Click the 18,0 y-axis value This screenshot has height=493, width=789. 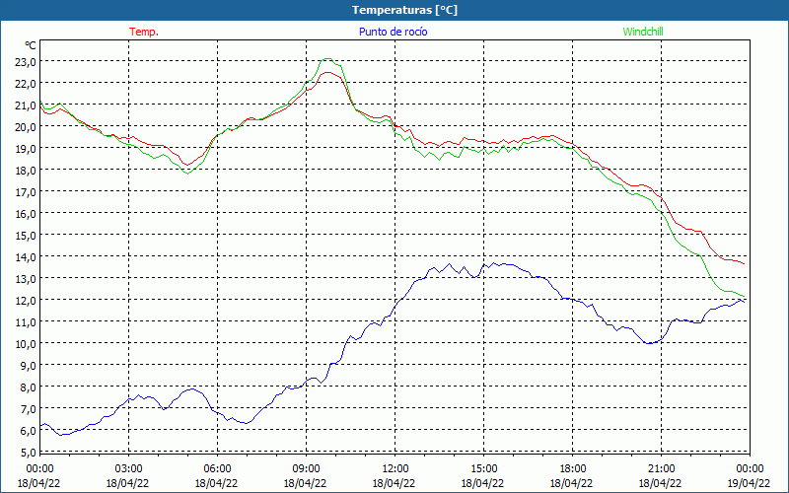click(x=27, y=170)
